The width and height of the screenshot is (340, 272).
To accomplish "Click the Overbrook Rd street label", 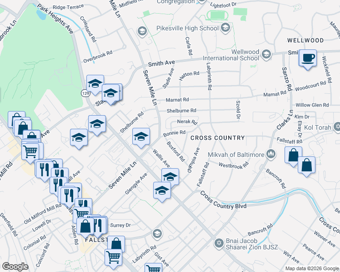I will click(x=98, y=56).
